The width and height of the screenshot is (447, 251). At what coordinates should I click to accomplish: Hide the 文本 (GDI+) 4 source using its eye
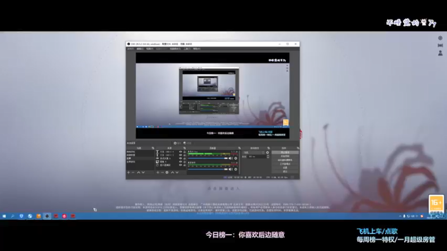click(180, 152)
